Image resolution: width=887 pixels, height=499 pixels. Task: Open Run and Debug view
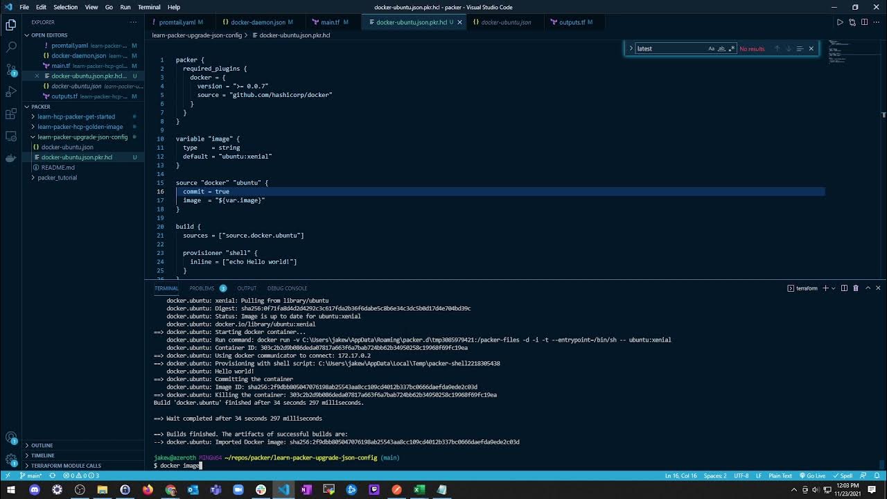tap(11, 91)
